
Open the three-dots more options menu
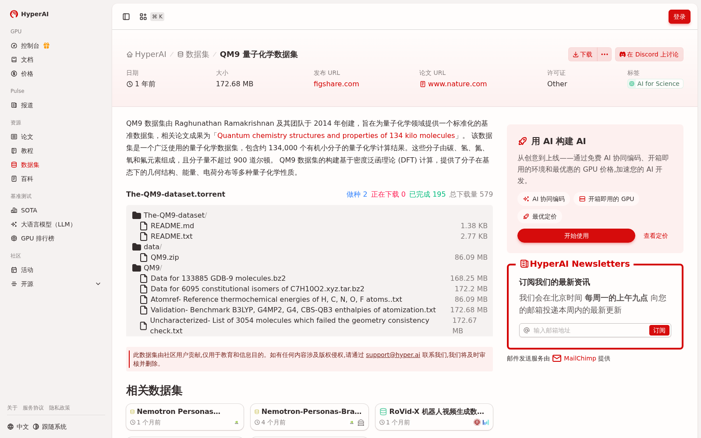tap(605, 54)
